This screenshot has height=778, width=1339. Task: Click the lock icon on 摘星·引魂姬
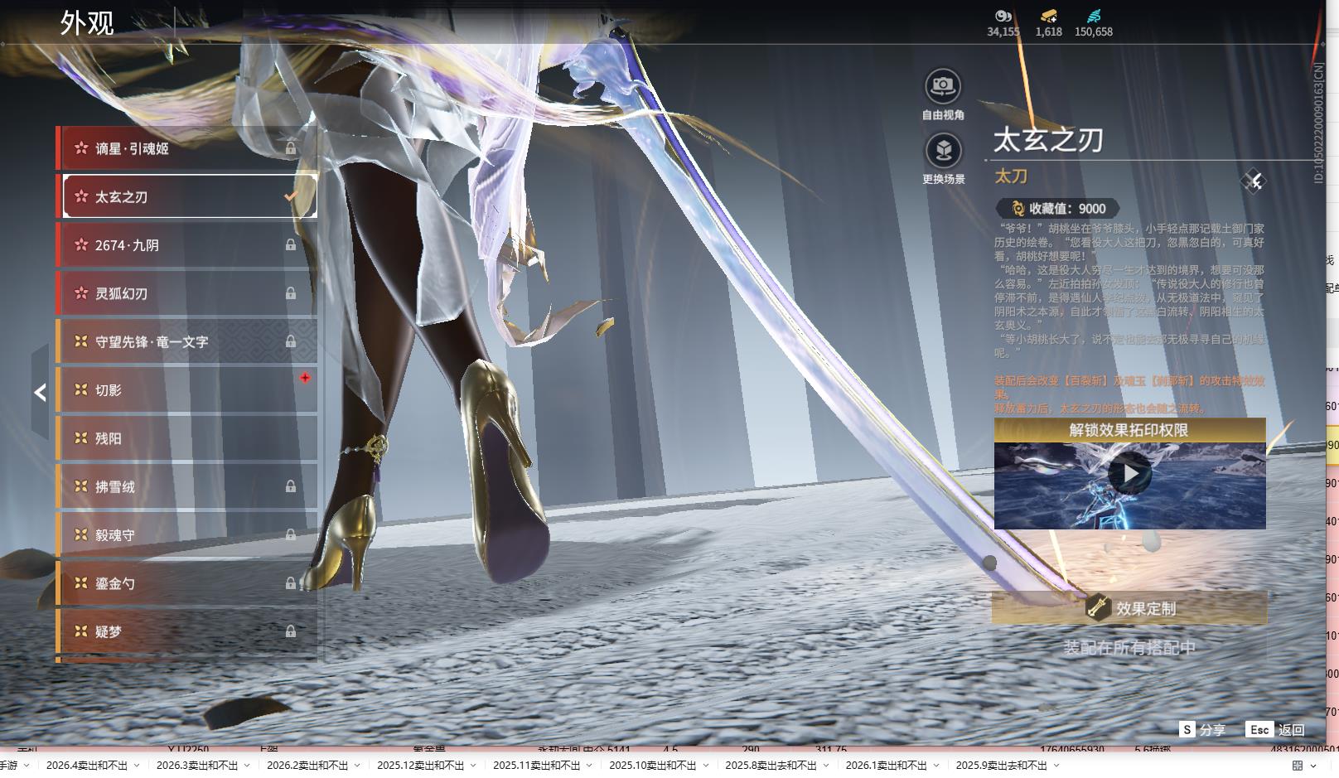(291, 148)
